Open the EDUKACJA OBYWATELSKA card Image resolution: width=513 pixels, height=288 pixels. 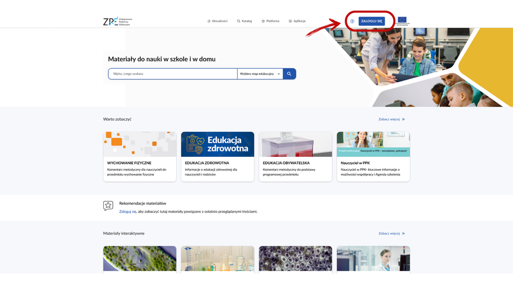pyautogui.click(x=296, y=157)
